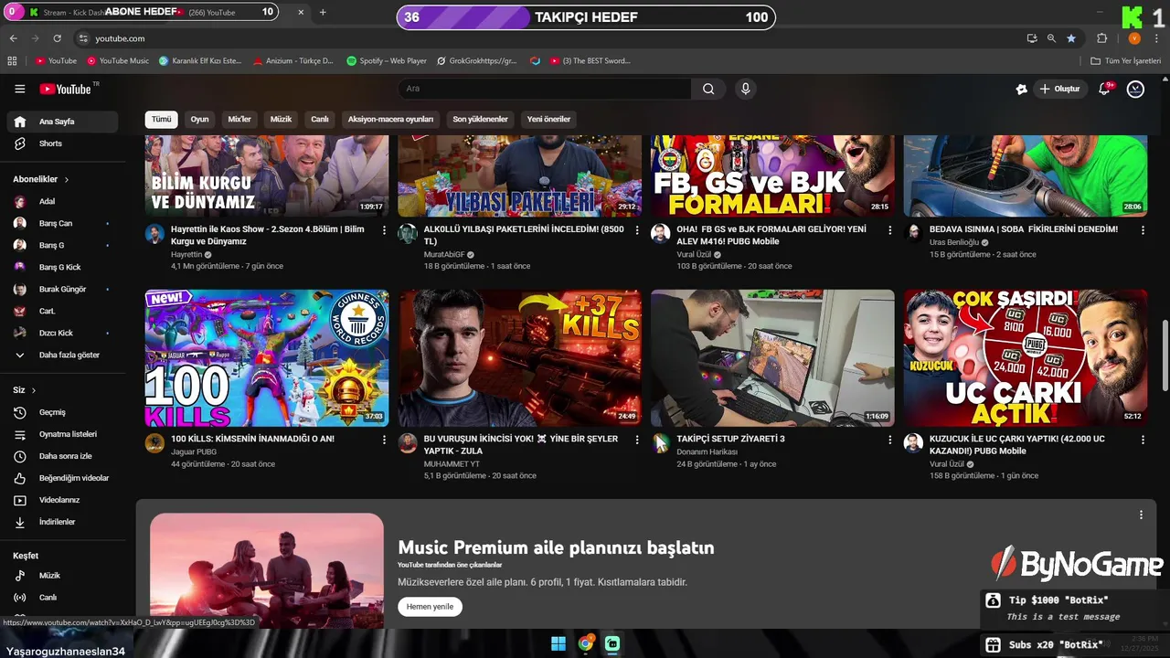Open the YouTube hamburger guide menu
The image size is (1170, 658).
tap(19, 89)
